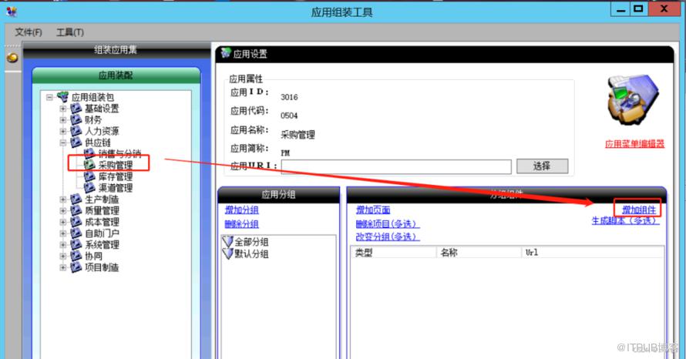
Task: Select the 生产制造 module icon
Action: click(76, 199)
